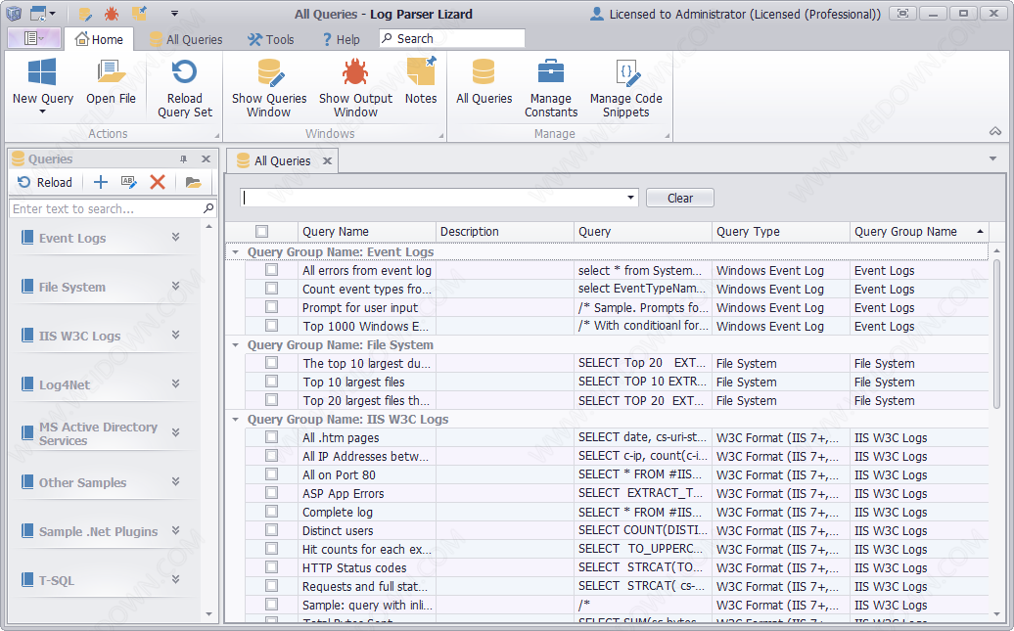This screenshot has width=1014, height=631.
Task: Switch to the Home ribbon tab
Action: point(99,39)
